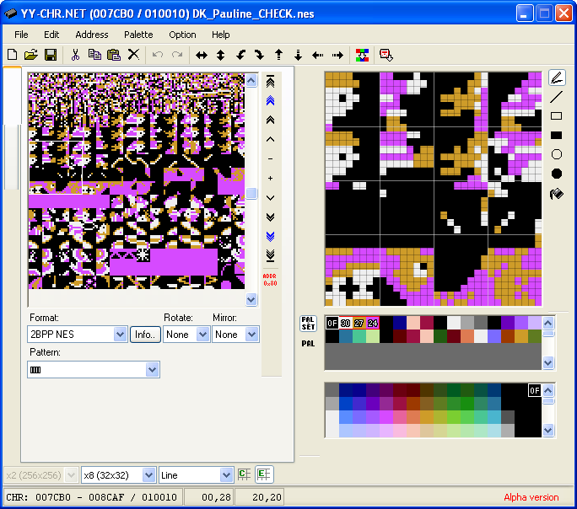Flip the tile horizontally with mirror icon
This screenshot has height=509, width=577.
coord(202,56)
